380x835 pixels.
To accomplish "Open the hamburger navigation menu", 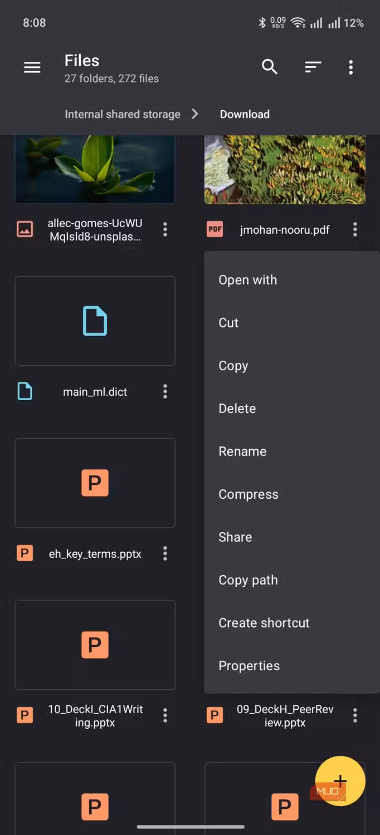I will click(32, 67).
